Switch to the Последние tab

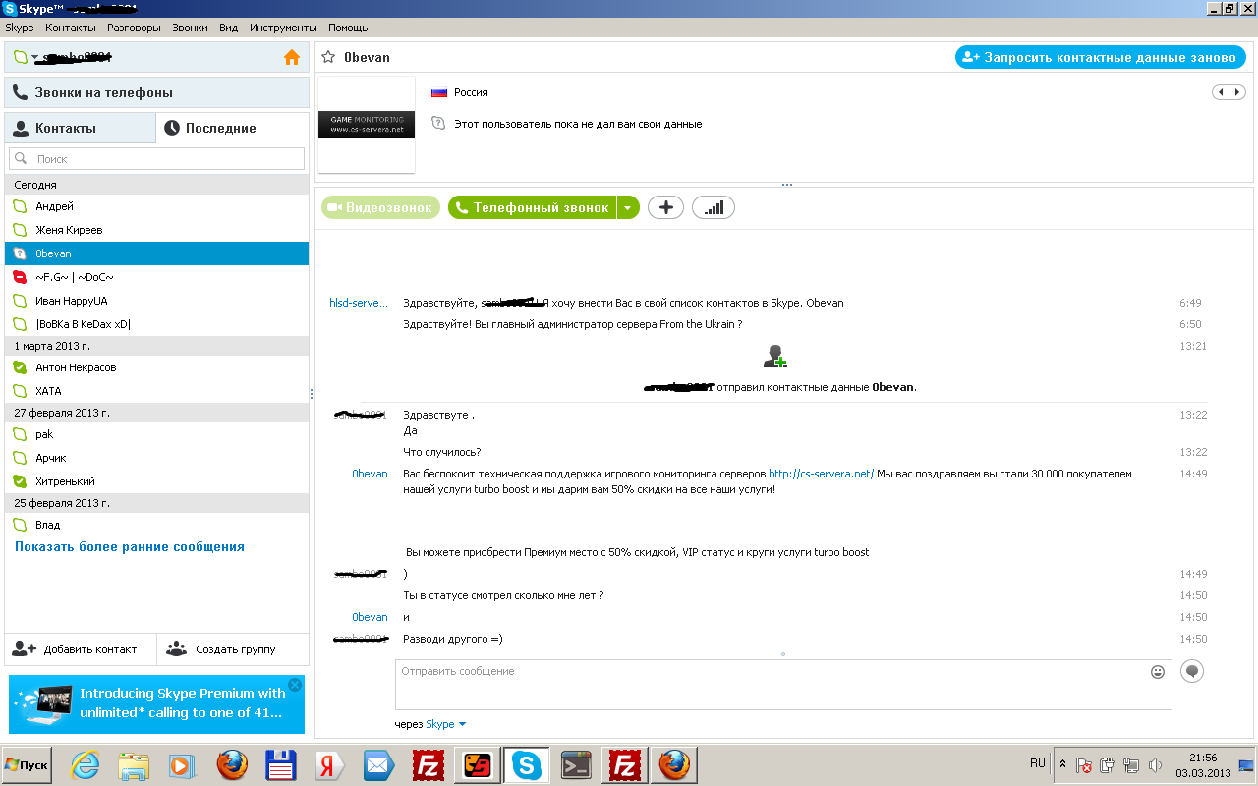232,128
